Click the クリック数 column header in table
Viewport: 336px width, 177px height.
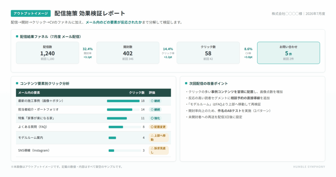(x=137, y=93)
